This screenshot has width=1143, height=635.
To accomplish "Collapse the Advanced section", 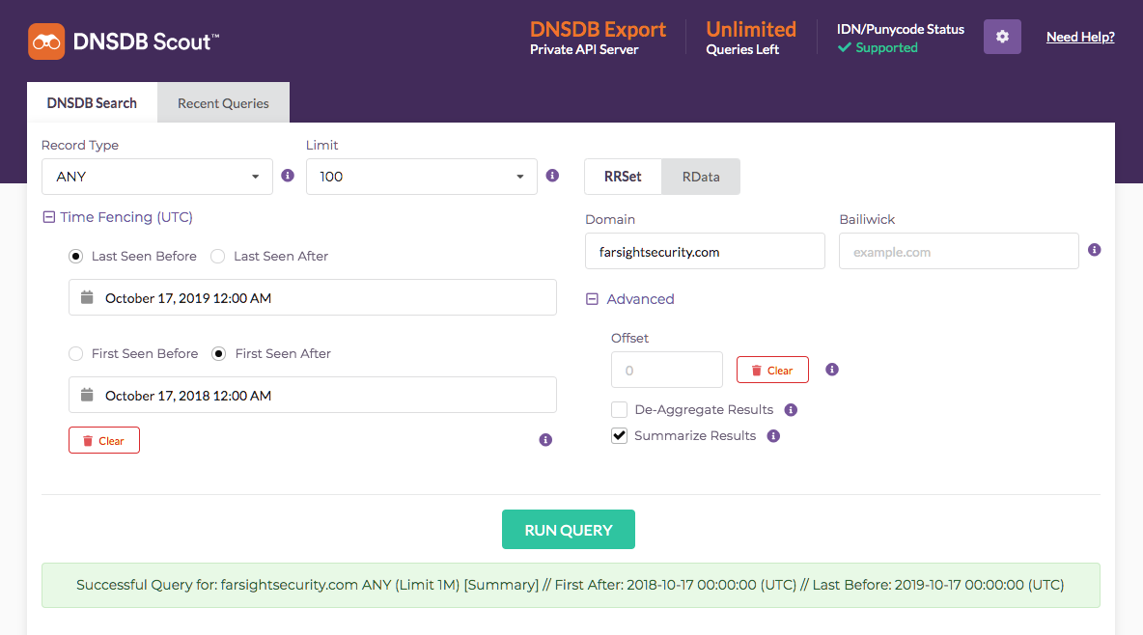I will pos(630,299).
